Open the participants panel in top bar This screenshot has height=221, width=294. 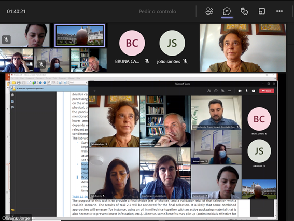coord(209,11)
